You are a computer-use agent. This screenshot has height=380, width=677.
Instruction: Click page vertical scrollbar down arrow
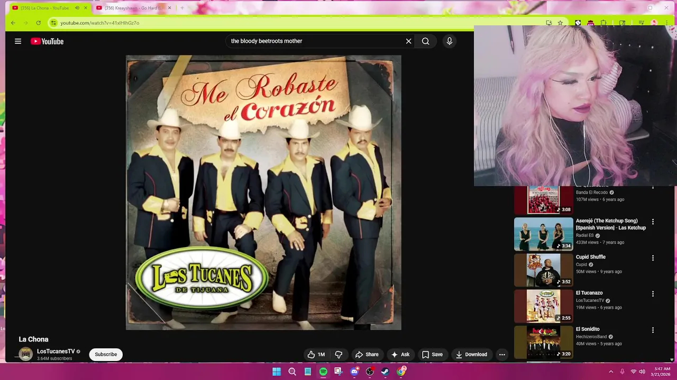click(672, 359)
